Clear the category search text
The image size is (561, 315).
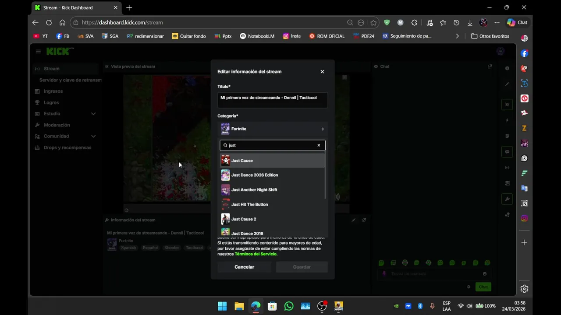(319, 145)
